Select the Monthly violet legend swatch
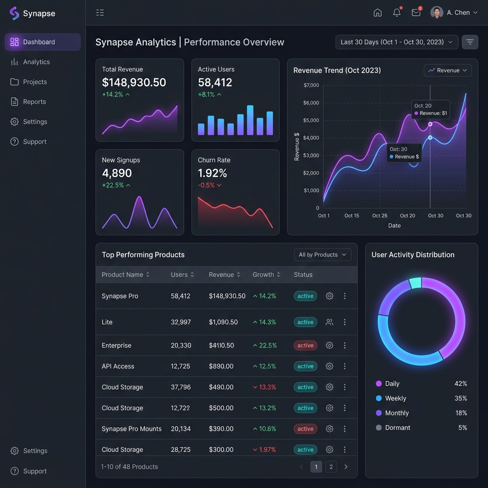 pyautogui.click(x=379, y=413)
